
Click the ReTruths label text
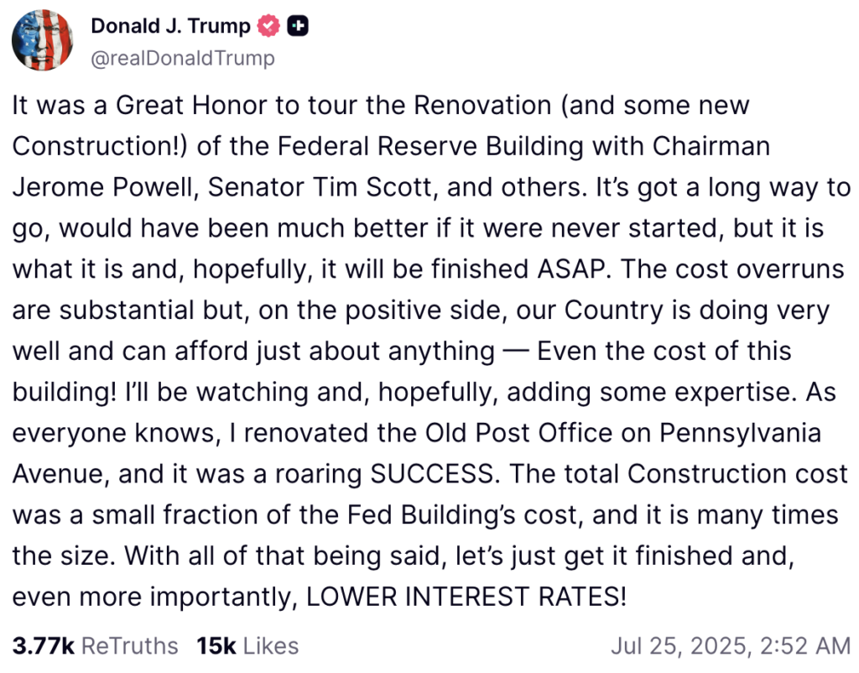(x=130, y=645)
